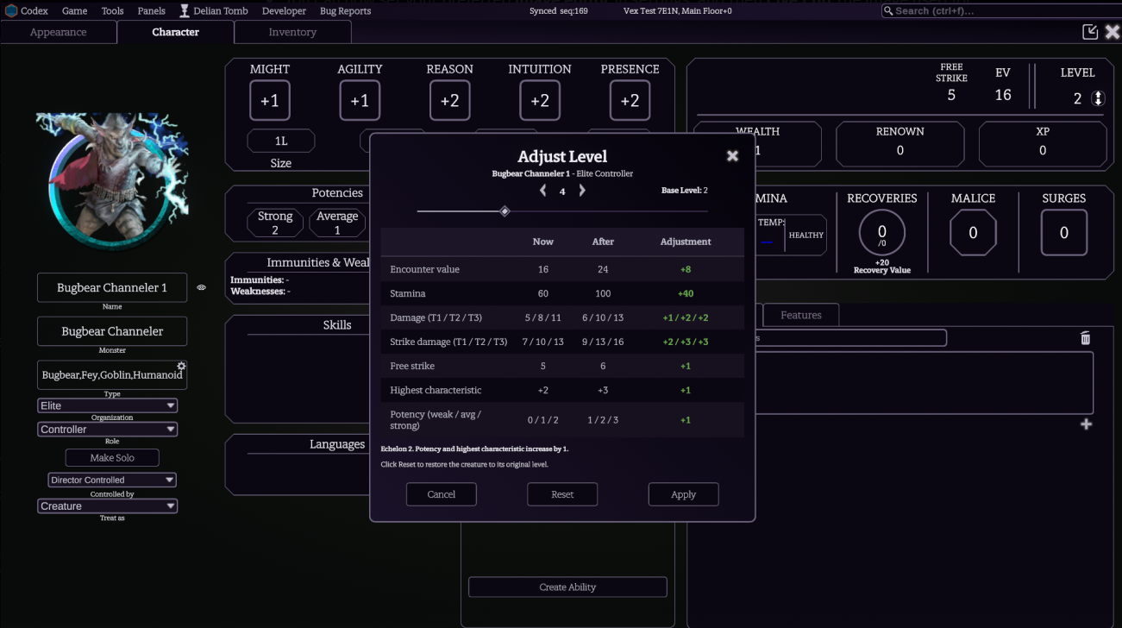
Task: Open the Tools menu
Action: 112,11
